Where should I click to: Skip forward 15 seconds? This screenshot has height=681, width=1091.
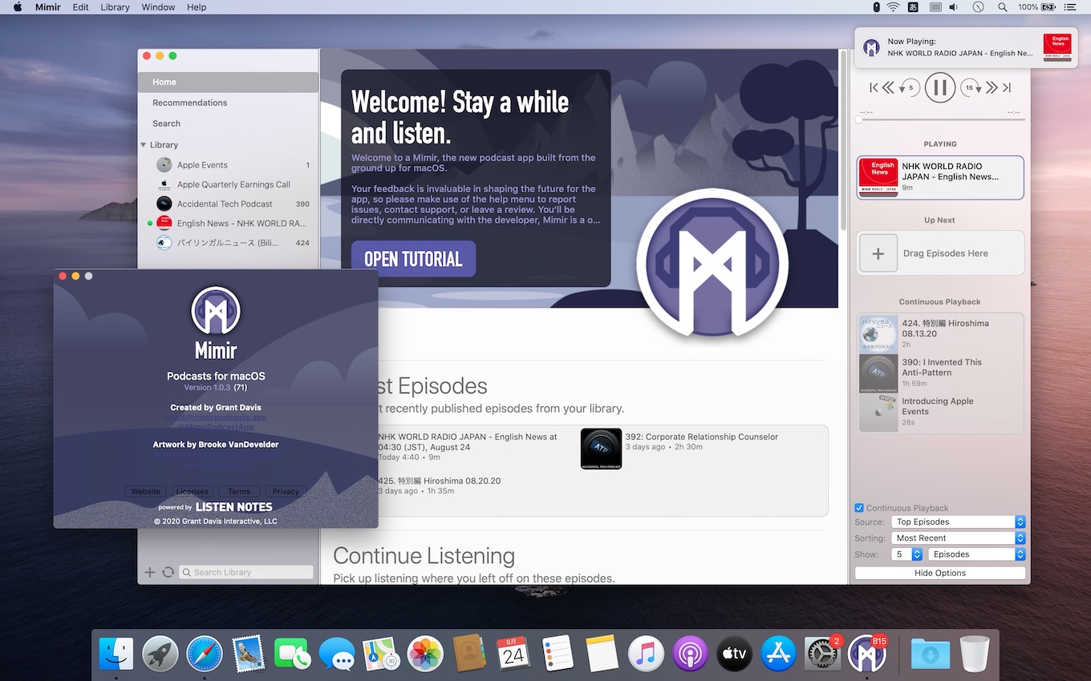coord(971,87)
